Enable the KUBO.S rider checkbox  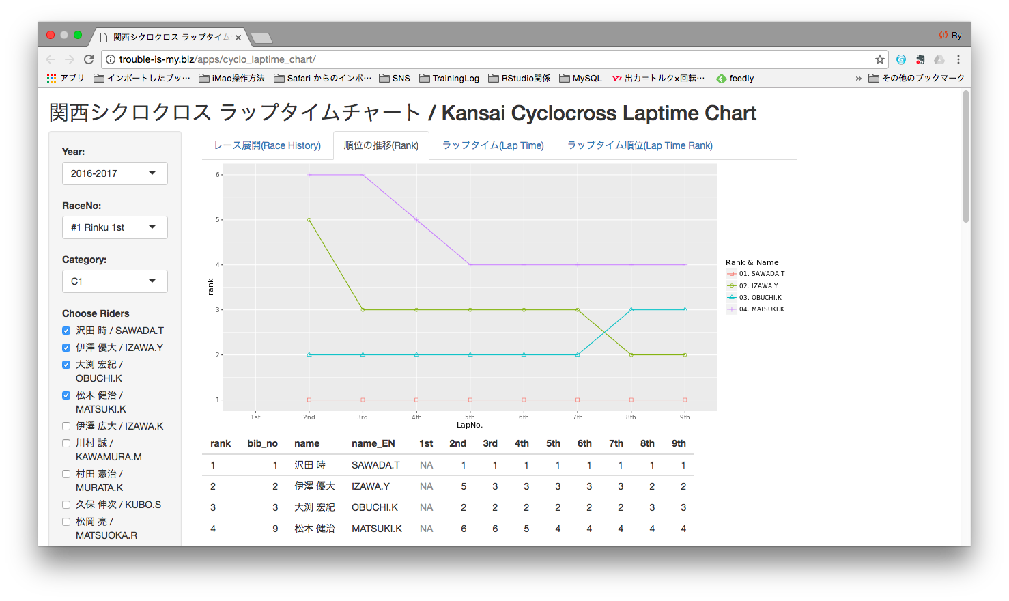coord(66,505)
